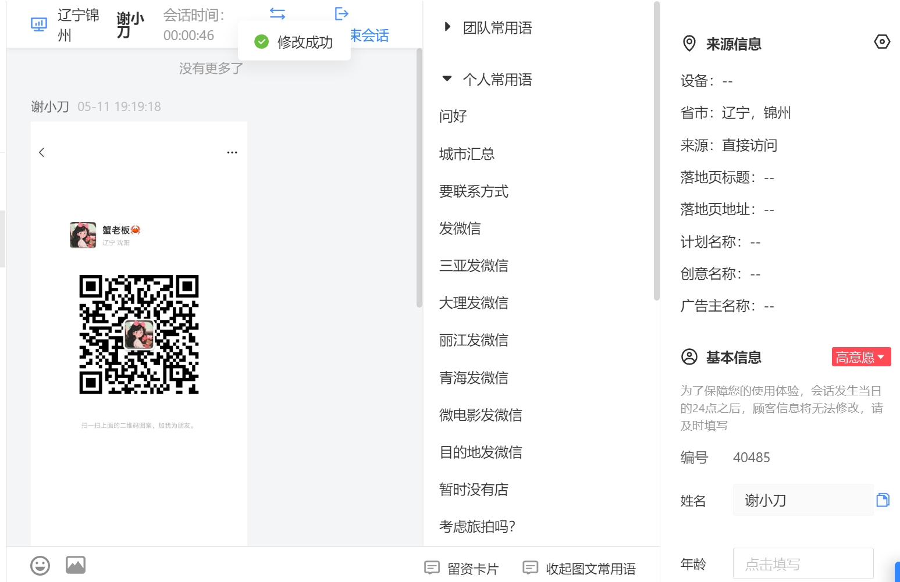
Task: Click the 来源: 直接访问 row
Action: click(729, 145)
